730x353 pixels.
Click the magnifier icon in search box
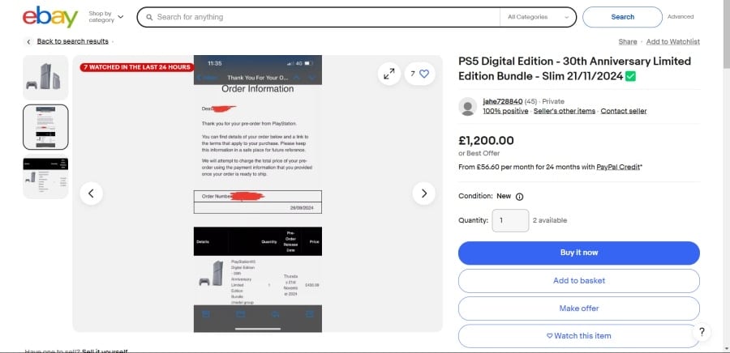149,17
